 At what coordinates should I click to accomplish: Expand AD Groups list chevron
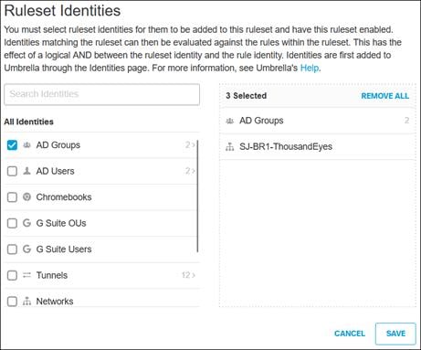tap(193, 145)
